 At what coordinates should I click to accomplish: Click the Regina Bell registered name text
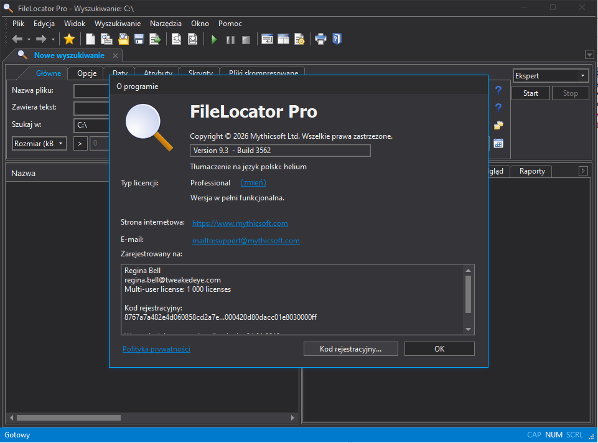tap(142, 271)
